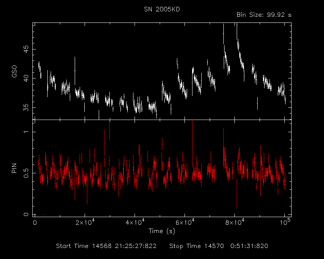Click the plot title SN 2005KD
Viewport: 324px width, 259px height.
[x=162, y=9]
